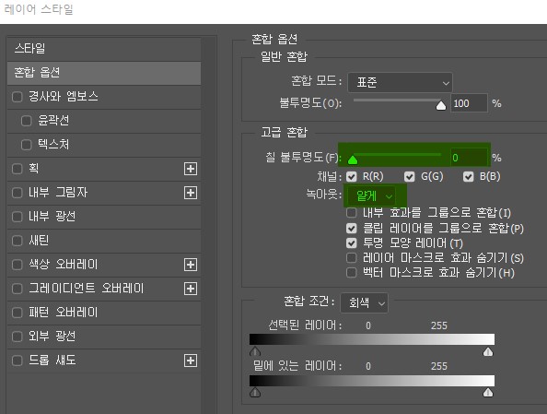Screen dimensions: 547x414
Task: Add another 내부 그림자 effect with plus icon
Action: pos(191,193)
